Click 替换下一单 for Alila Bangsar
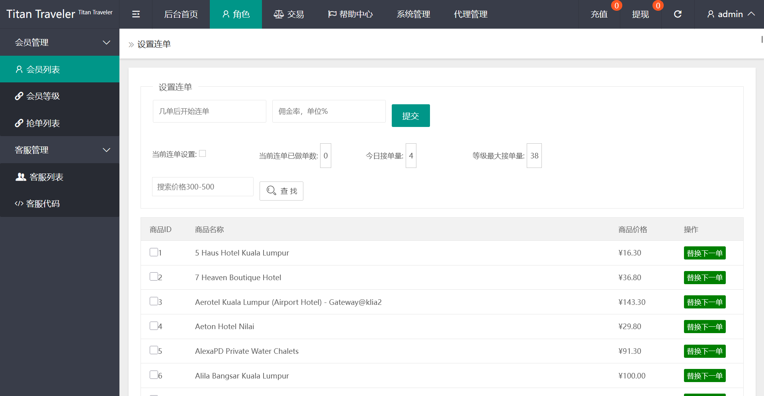The width and height of the screenshot is (764, 396). coord(704,376)
